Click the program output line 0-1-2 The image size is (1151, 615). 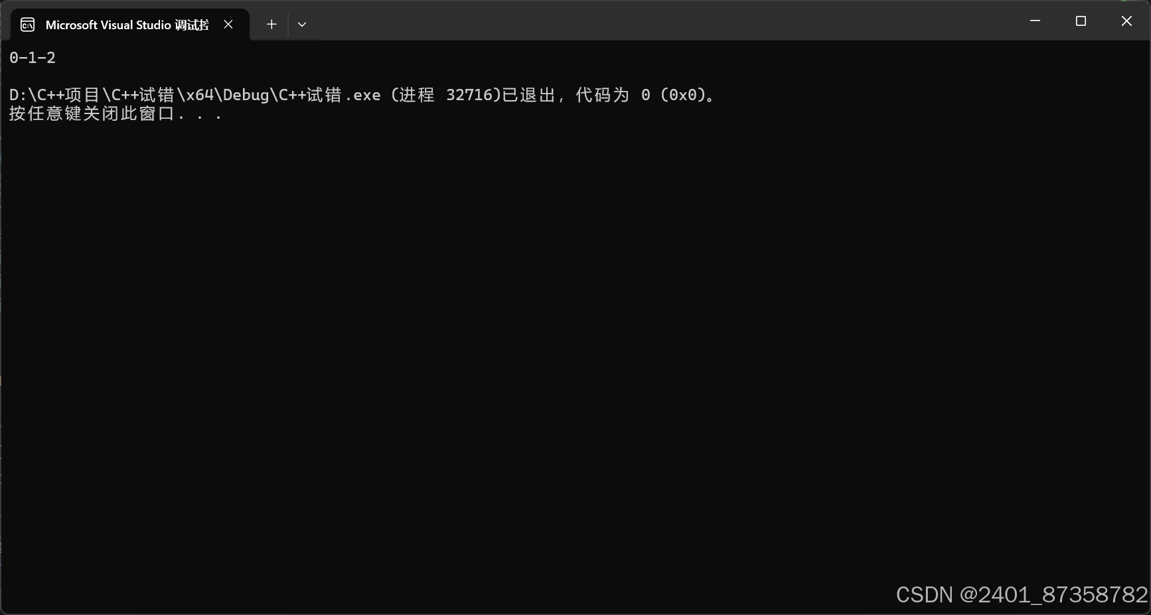[33, 58]
